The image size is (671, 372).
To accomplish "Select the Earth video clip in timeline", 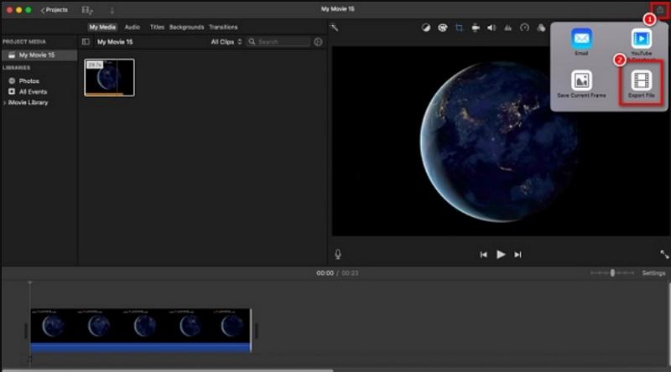I will click(x=140, y=325).
